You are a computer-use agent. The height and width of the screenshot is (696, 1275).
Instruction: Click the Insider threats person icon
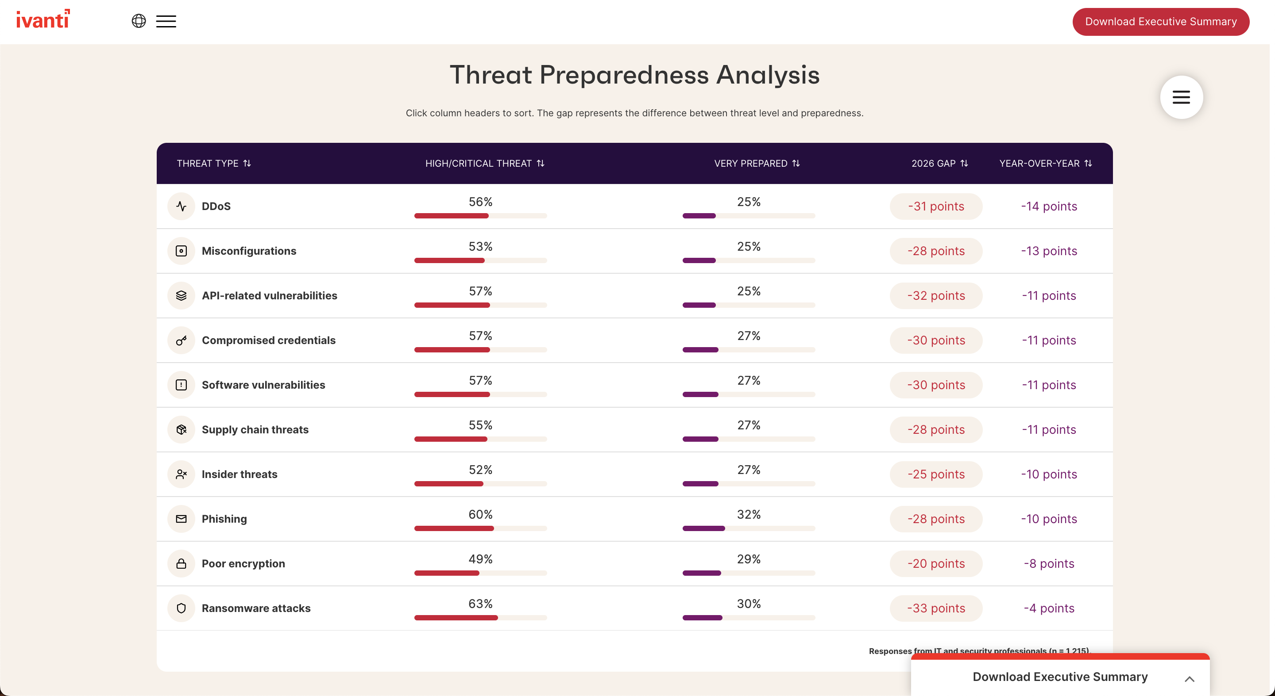[x=181, y=474]
